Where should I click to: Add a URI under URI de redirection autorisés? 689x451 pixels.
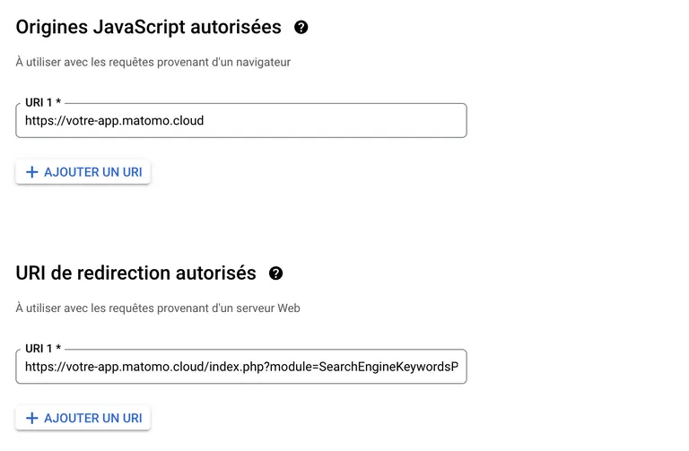pos(83,418)
